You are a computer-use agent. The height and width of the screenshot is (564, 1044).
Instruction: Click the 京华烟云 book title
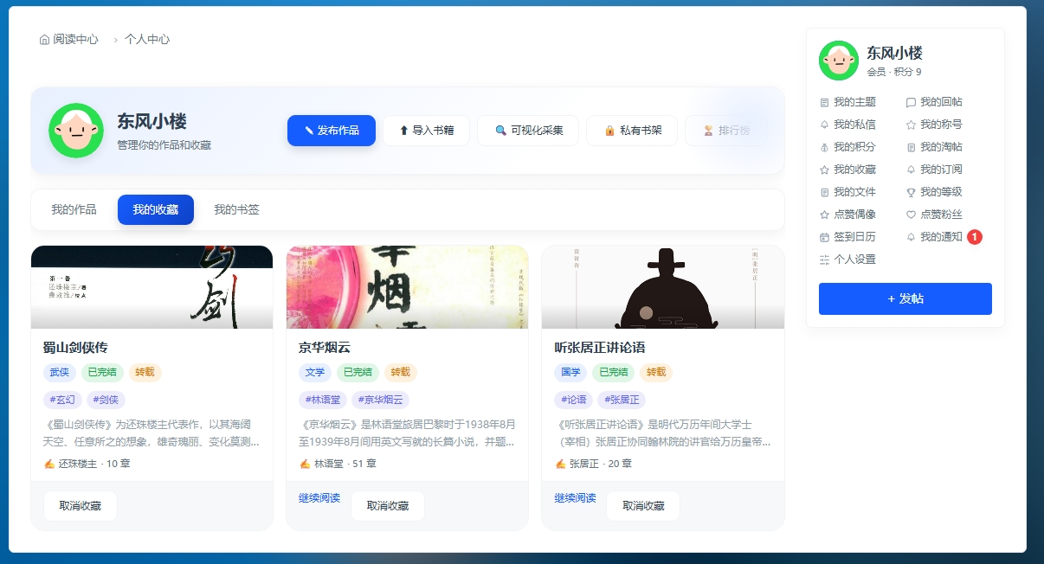pyautogui.click(x=325, y=348)
